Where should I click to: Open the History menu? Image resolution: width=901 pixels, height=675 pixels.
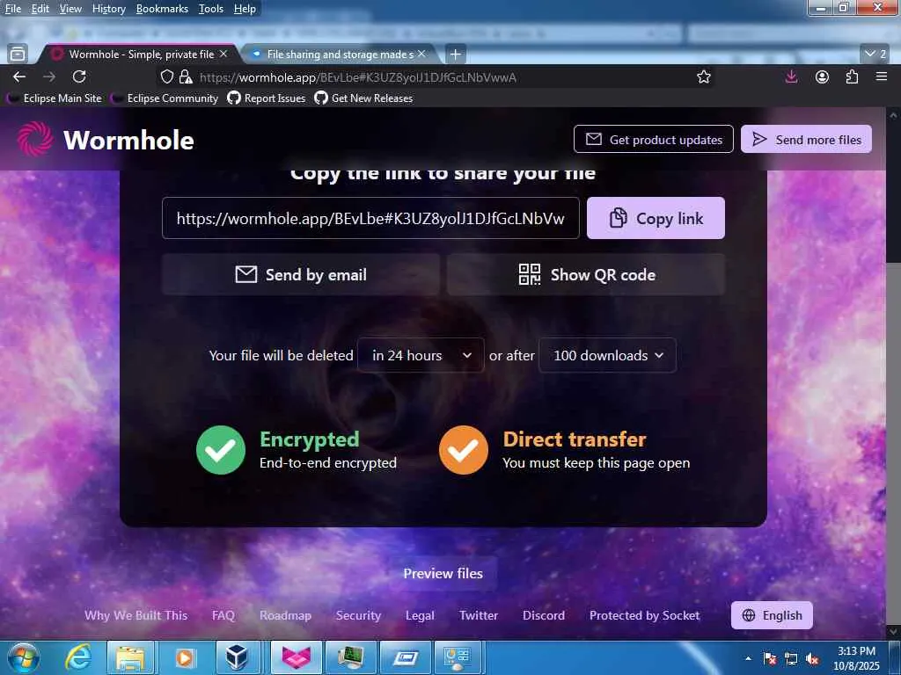pyautogui.click(x=108, y=9)
